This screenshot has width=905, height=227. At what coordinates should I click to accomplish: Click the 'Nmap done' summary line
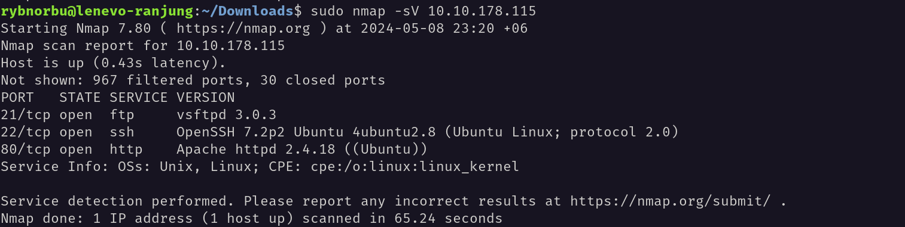click(252, 219)
